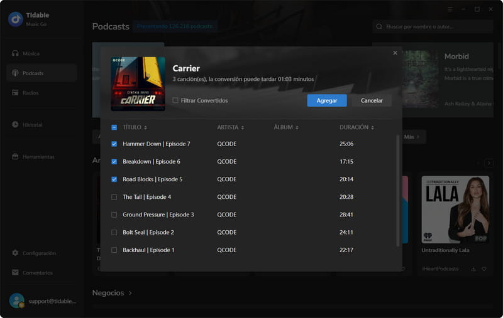Viewport: 503px width, 318px height.
Task: Open Comentarios in the sidebar
Action: (x=41, y=273)
